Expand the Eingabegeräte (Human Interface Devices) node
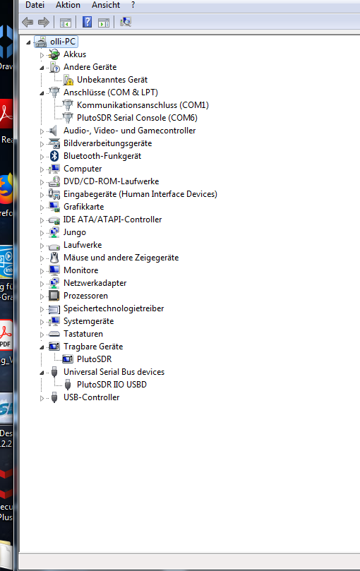The width and height of the screenshot is (360, 571). tap(42, 195)
